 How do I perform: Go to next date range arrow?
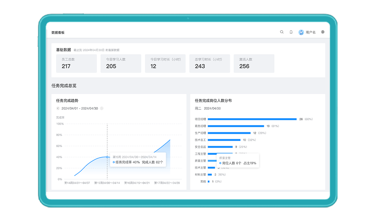102,109
